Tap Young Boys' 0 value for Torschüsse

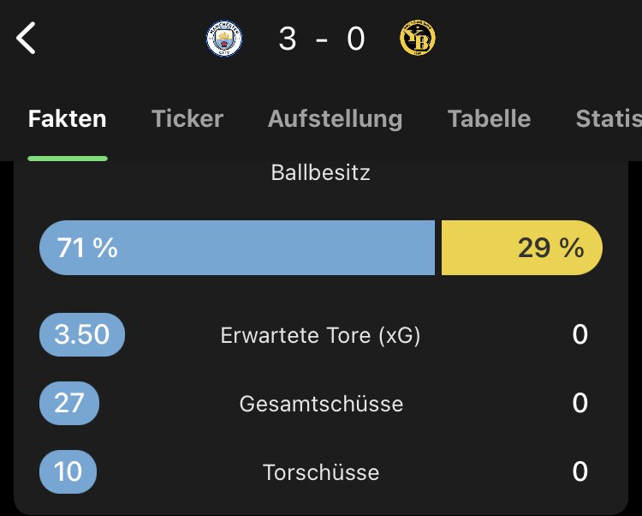pos(580,471)
